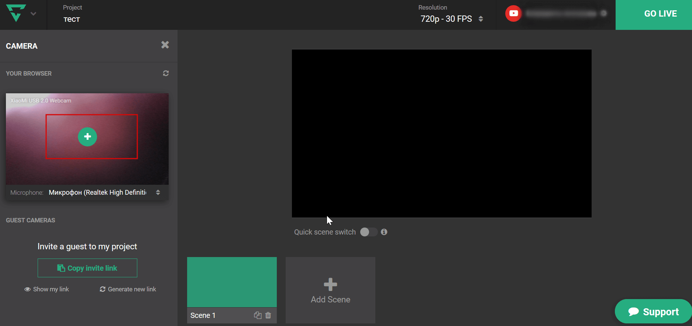Click Generate new link
The image size is (692, 326).
point(128,289)
